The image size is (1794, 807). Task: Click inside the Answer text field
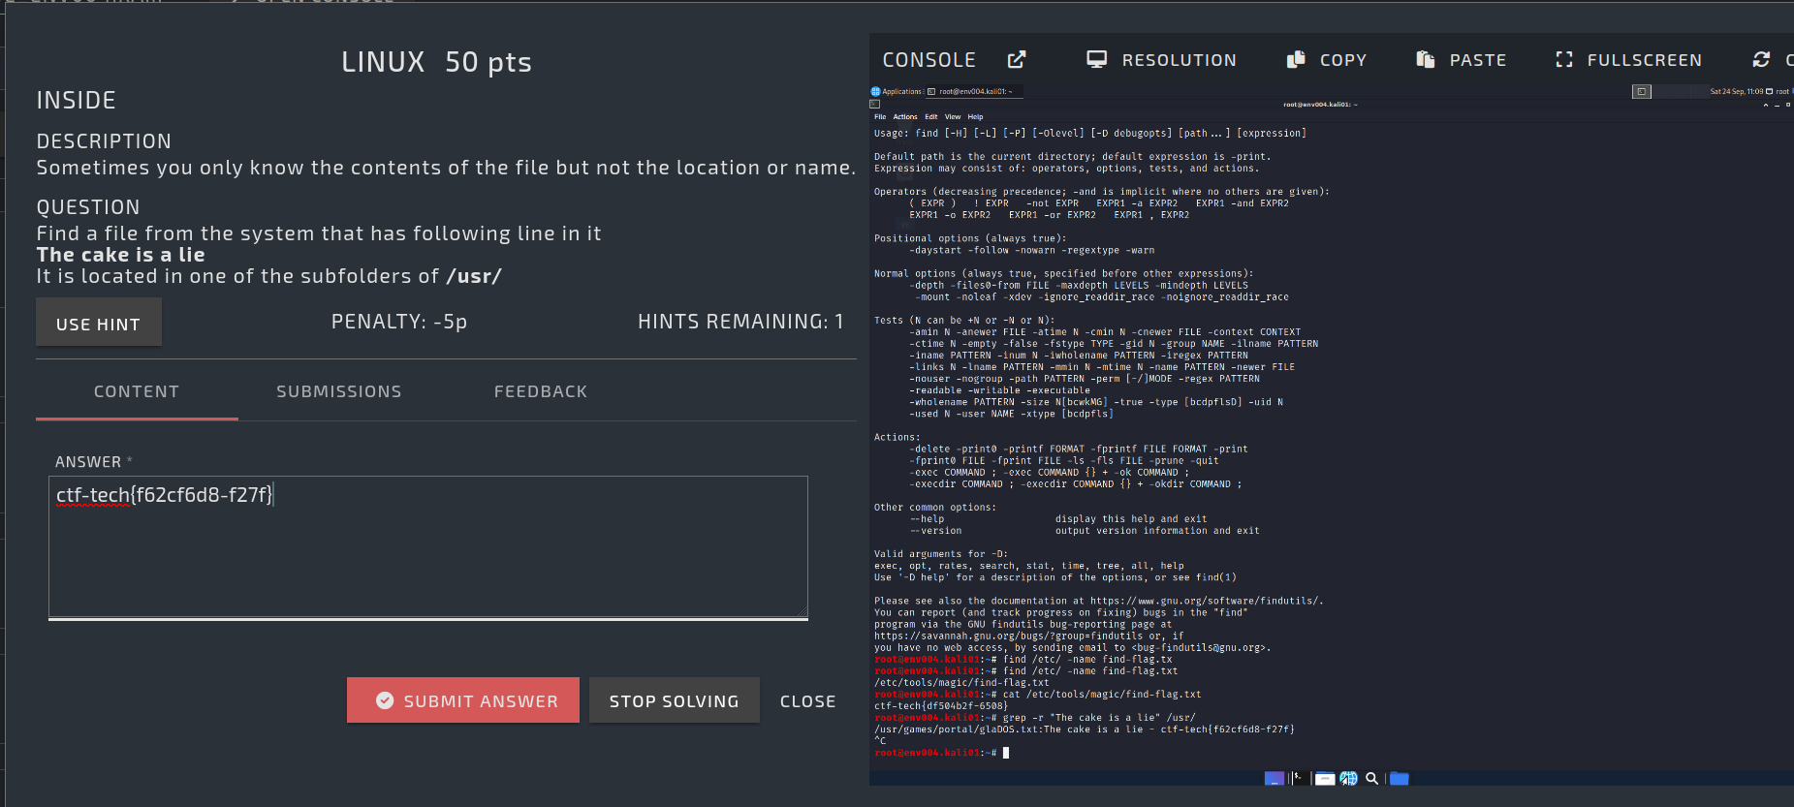[427, 545]
